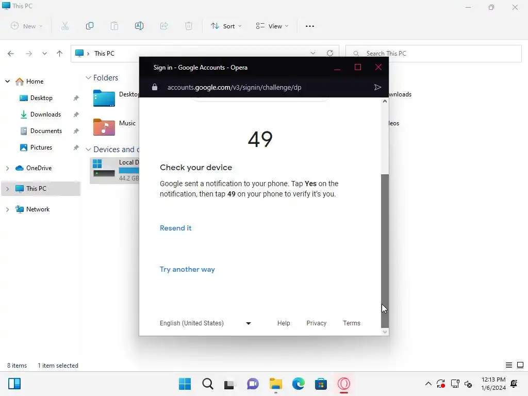Open the Windows Start button
The height and width of the screenshot is (396, 528).
(185, 384)
